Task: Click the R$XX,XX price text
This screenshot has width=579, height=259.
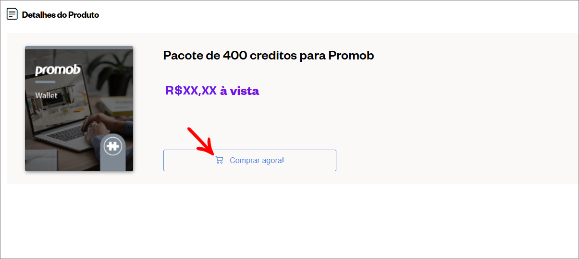Action: click(x=191, y=91)
